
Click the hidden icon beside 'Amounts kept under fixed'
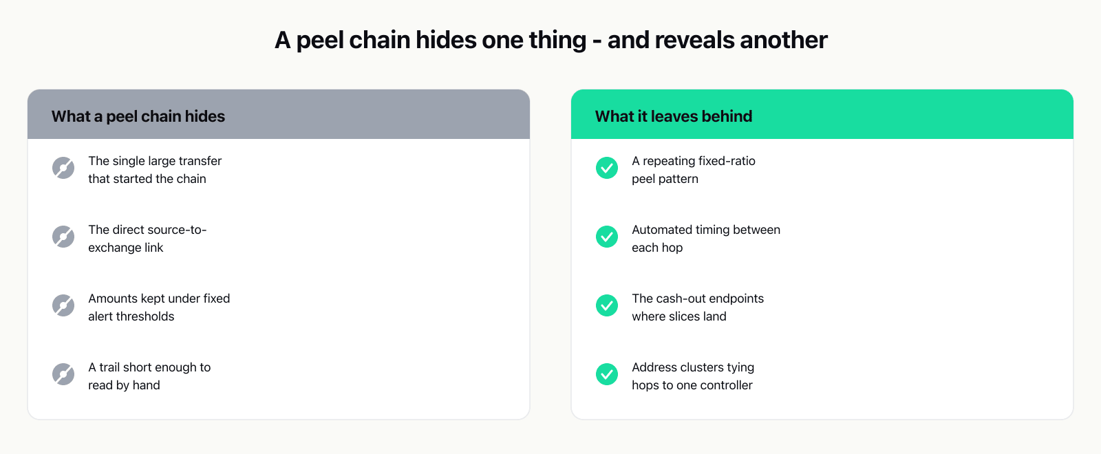point(63,305)
